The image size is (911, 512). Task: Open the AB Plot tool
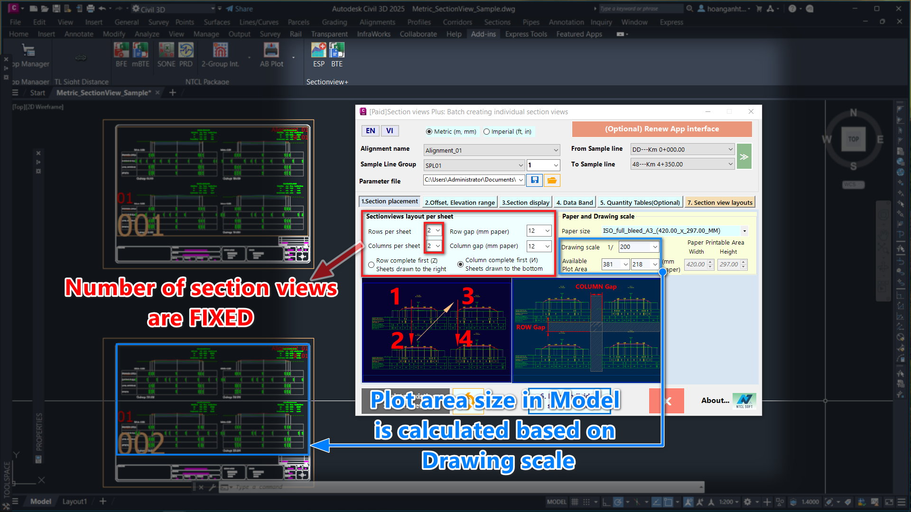pyautogui.click(x=271, y=50)
